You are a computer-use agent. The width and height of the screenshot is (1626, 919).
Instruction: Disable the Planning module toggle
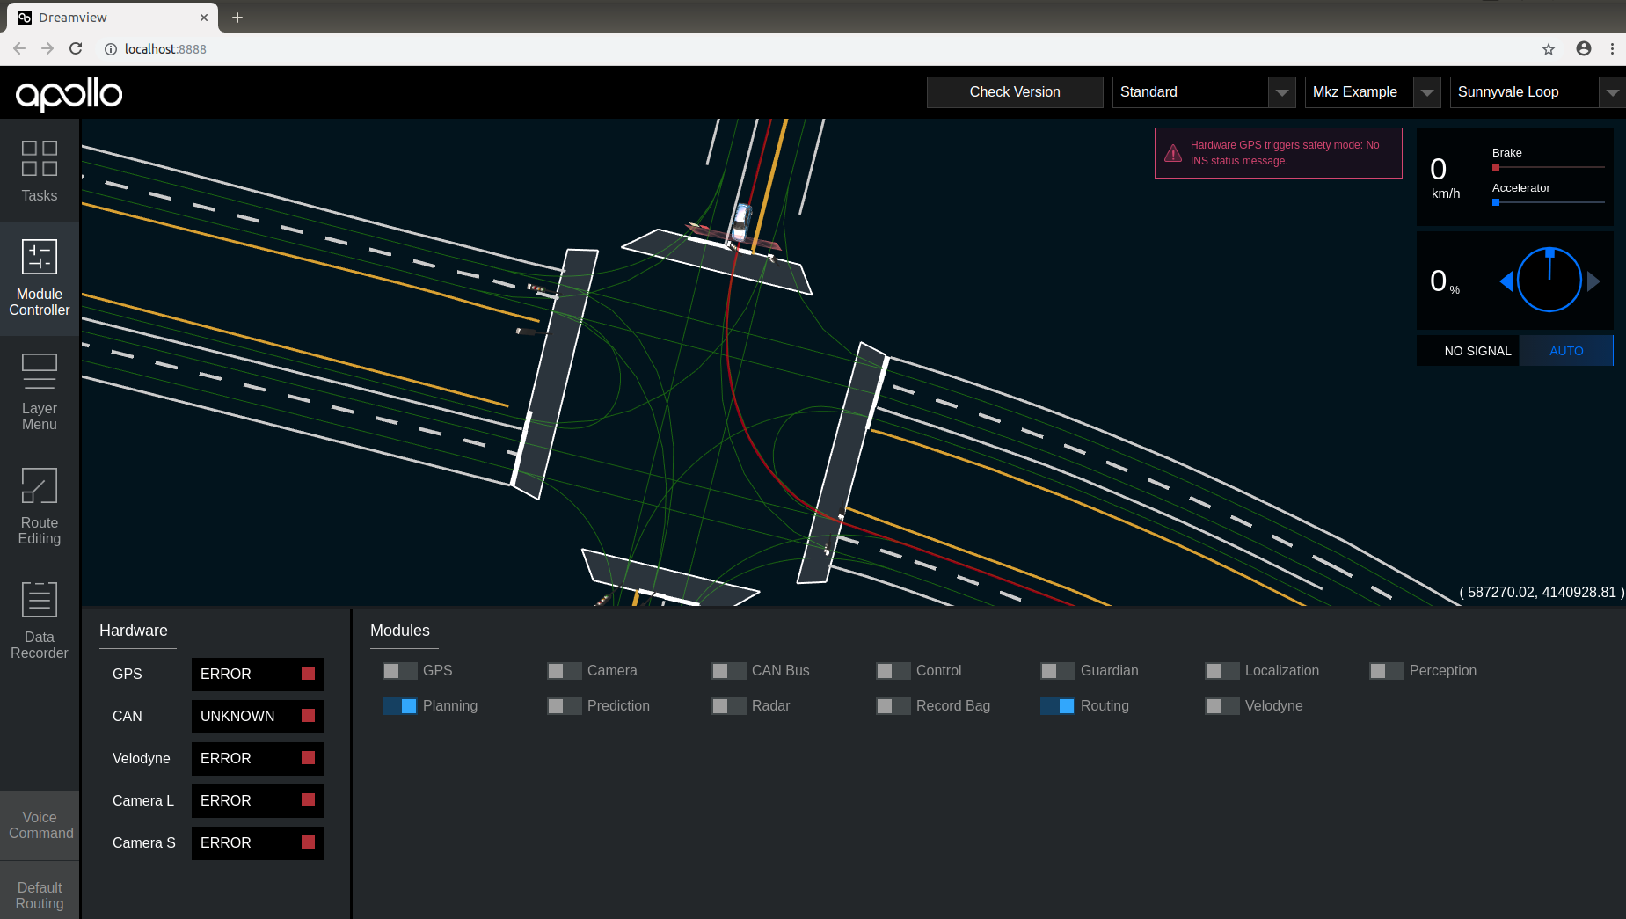pos(400,706)
